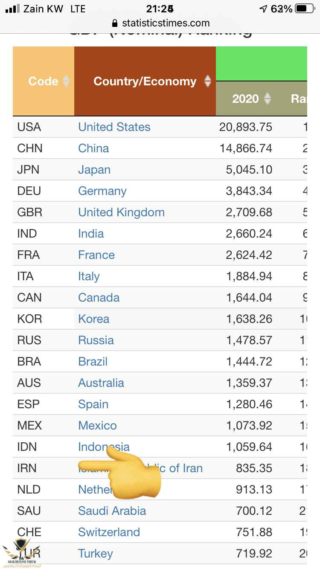Tap the statisticstimes.com address bar
The image size is (320, 569).
166,23
